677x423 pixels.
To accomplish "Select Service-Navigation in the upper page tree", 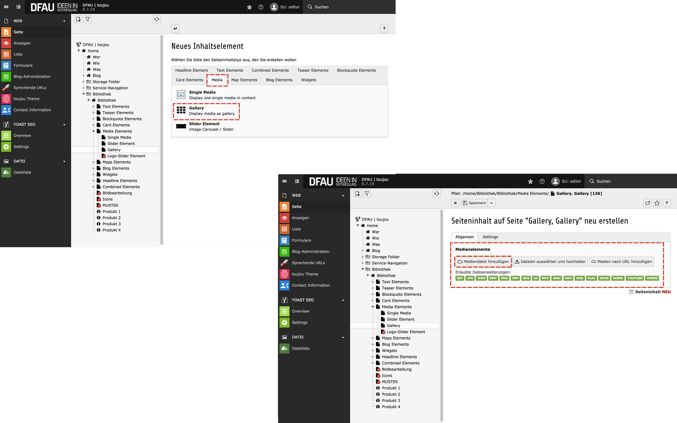I will click(x=110, y=88).
